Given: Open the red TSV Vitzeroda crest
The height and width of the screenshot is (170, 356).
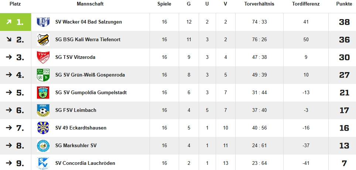Looking at the screenshot, I should tap(43, 57).
